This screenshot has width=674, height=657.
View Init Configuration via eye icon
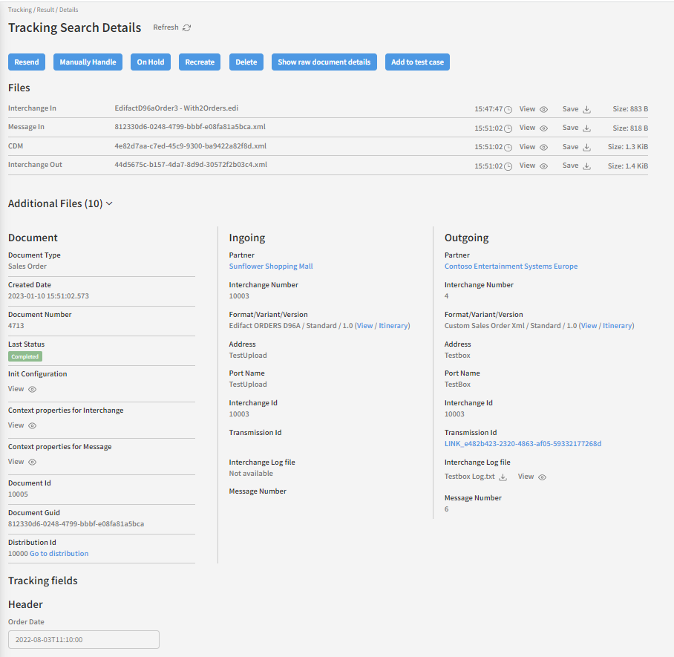tap(32, 389)
